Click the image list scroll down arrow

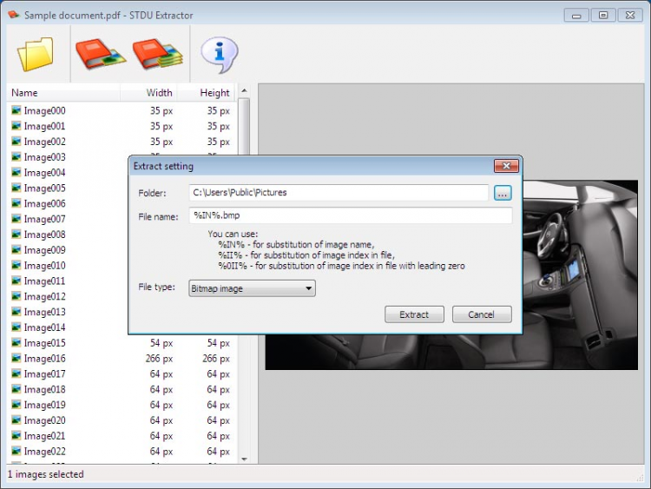244,459
